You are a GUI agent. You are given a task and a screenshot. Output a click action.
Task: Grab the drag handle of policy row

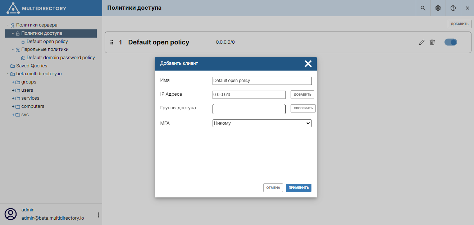111,42
